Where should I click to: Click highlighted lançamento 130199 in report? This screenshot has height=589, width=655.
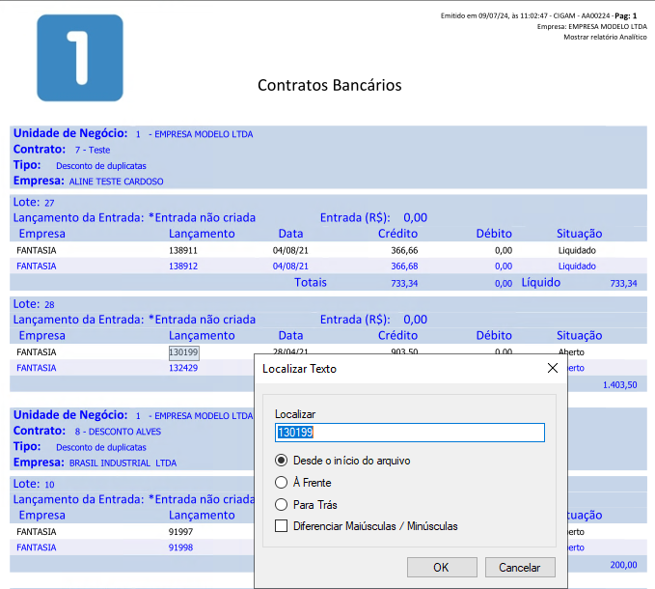[x=184, y=352]
